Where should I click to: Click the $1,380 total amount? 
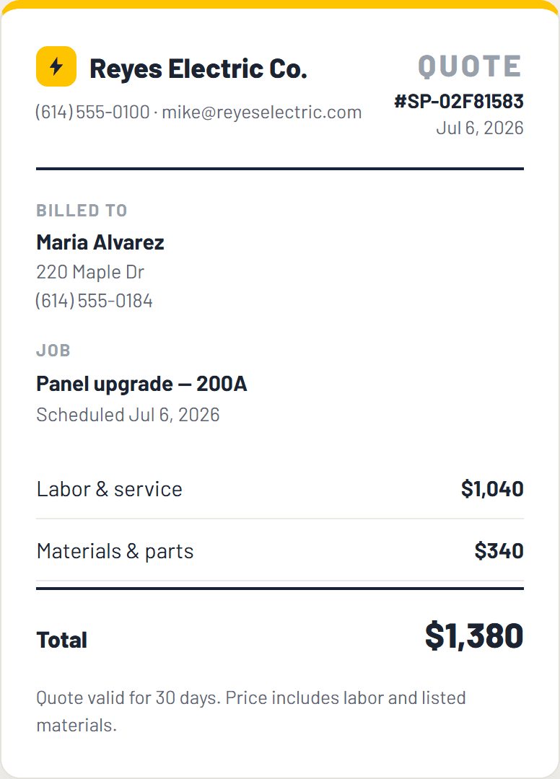click(x=474, y=636)
